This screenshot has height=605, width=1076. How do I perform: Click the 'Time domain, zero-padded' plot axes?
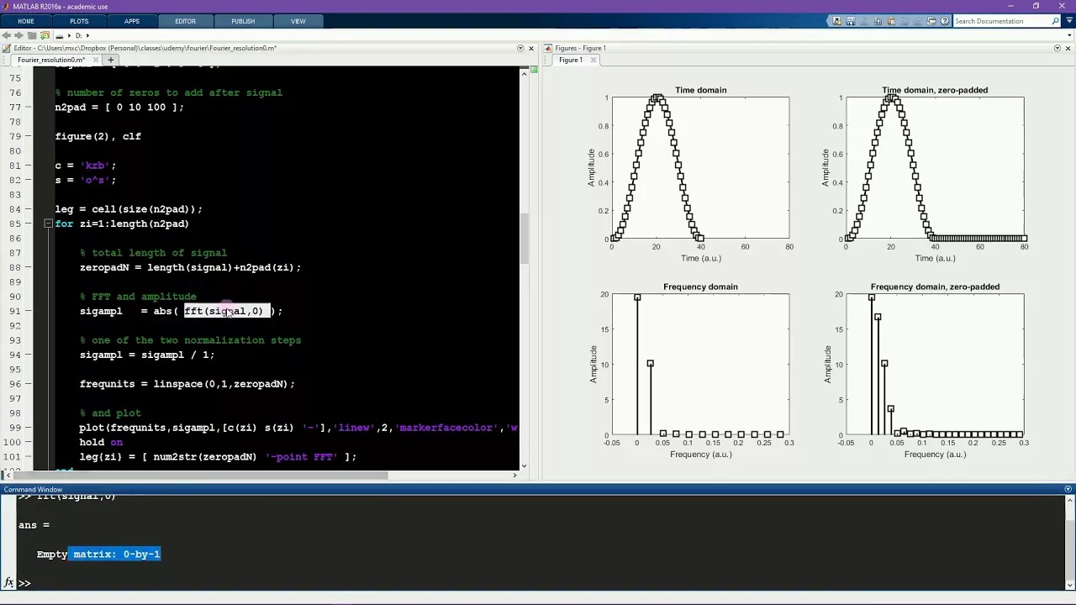[x=935, y=168]
